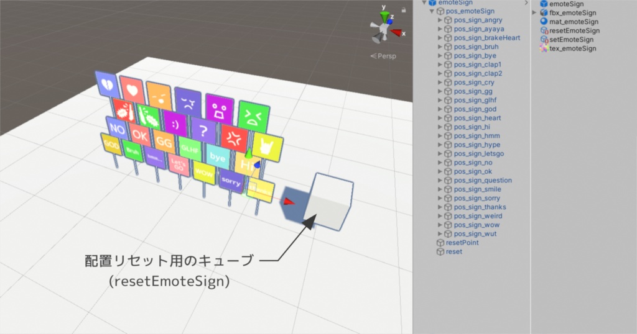Click the green Y axis gizmo cone

384,17
